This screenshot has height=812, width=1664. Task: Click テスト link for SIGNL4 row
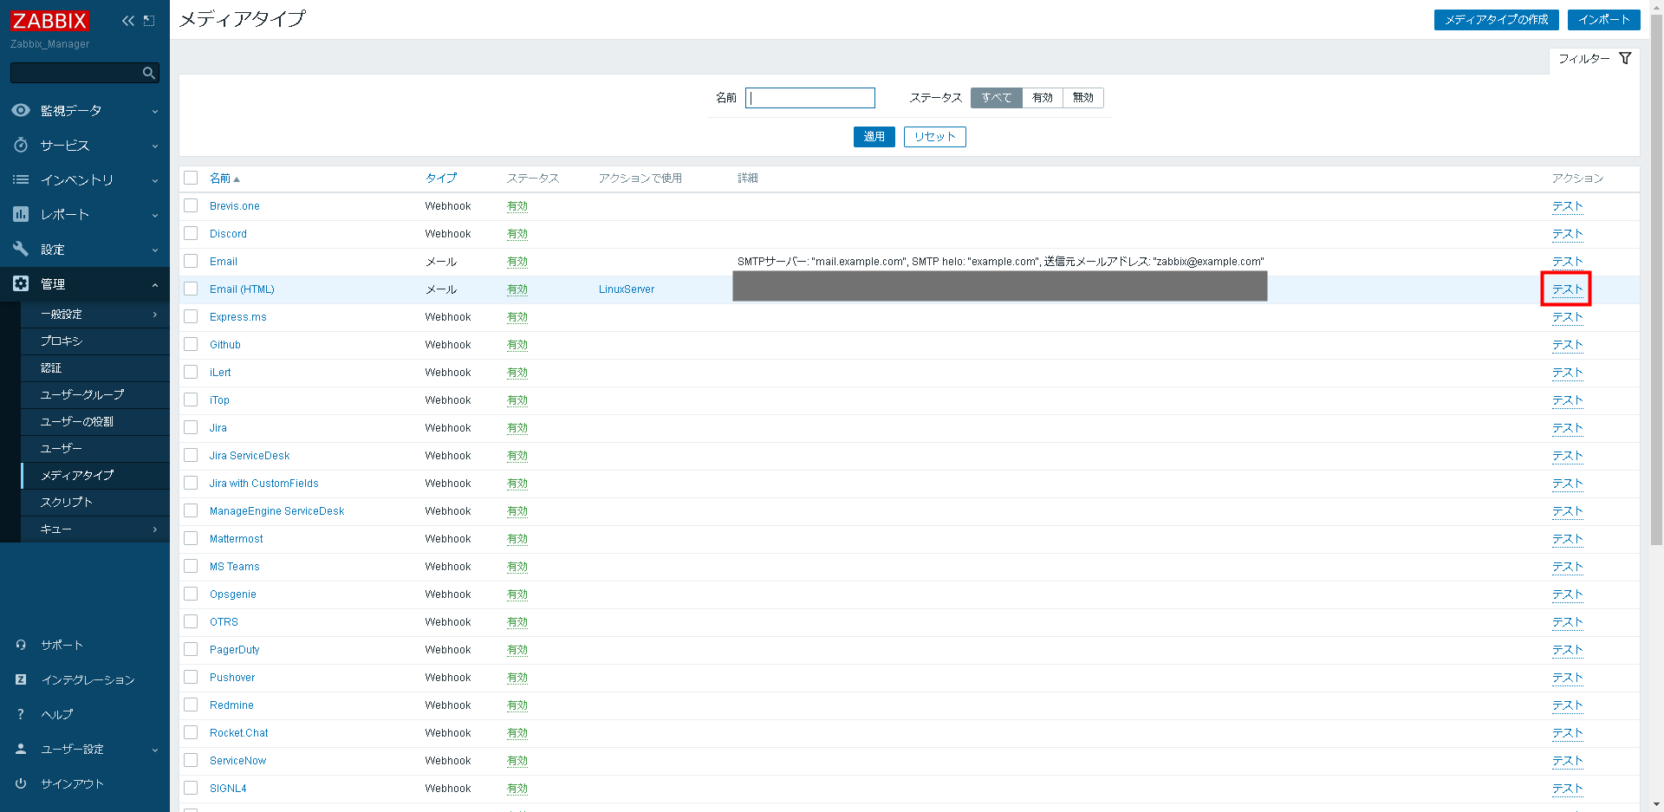[1567, 789]
